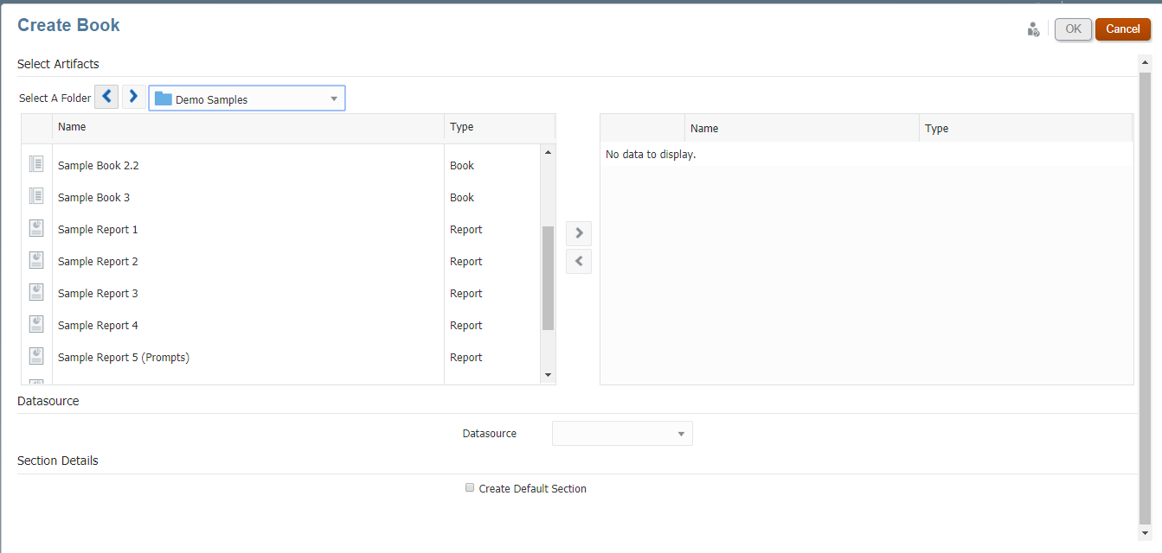The height and width of the screenshot is (553, 1162).
Task: Select Sample Report 4 in the list
Action: [x=98, y=325]
